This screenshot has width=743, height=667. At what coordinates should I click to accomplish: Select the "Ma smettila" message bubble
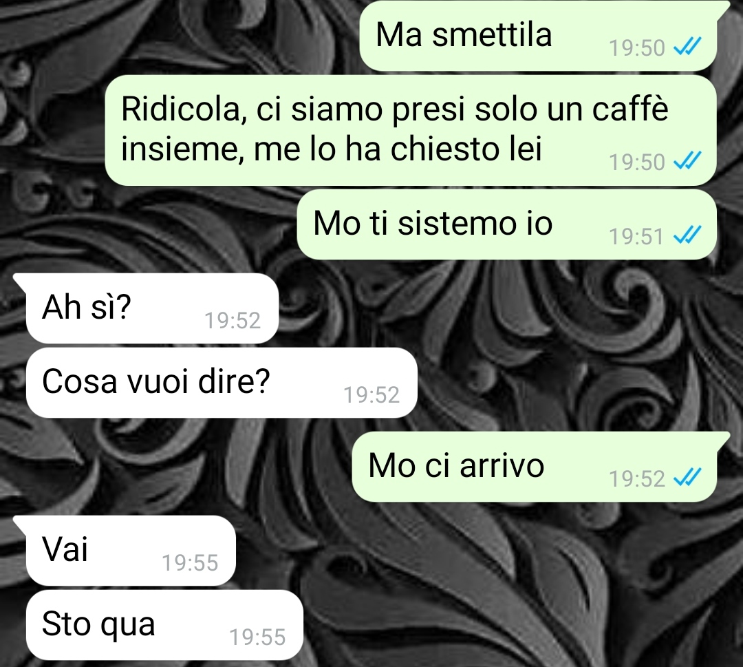(538, 36)
